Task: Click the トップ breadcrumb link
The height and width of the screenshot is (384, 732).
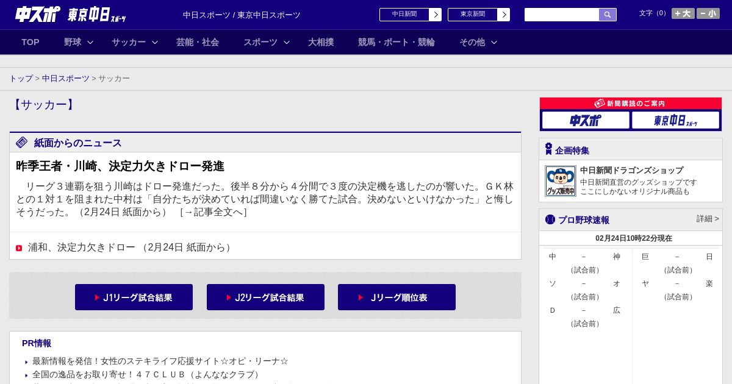Action: point(21,79)
